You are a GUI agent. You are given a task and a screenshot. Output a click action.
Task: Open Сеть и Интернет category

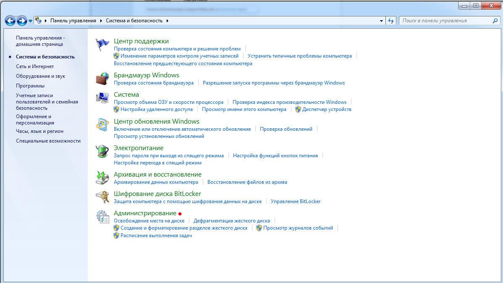click(x=35, y=66)
